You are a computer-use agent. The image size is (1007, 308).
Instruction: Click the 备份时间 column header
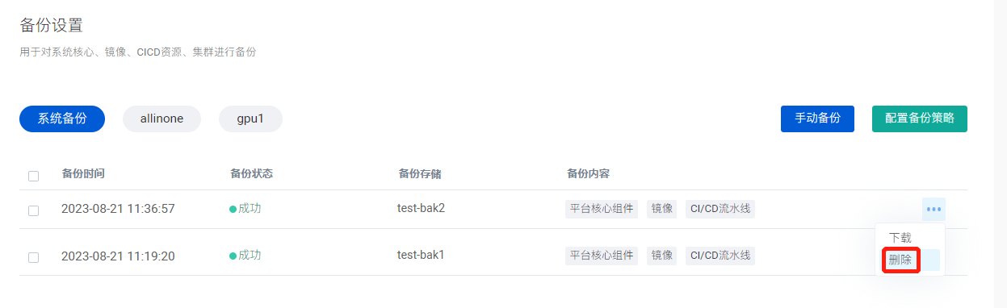(x=83, y=173)
